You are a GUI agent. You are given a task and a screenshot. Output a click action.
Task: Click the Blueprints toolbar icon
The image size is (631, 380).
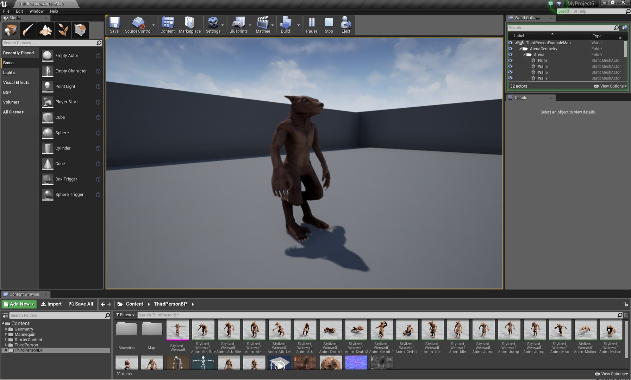pyautogui.click(x=239, y=25)
